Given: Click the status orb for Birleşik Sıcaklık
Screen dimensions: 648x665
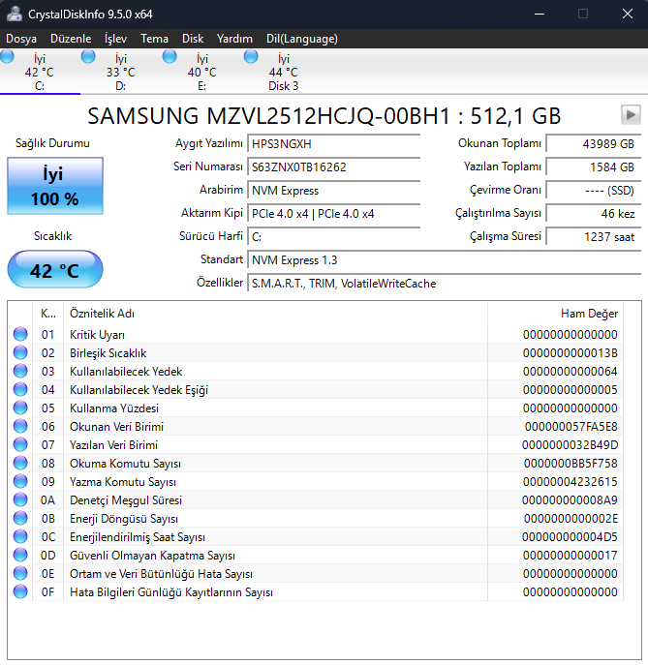Looking at the screenshot, I should click(x=20, y=353).
